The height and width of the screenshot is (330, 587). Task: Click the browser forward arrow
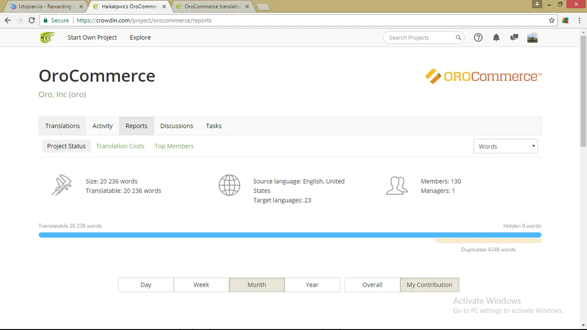[x=20, y=20]
